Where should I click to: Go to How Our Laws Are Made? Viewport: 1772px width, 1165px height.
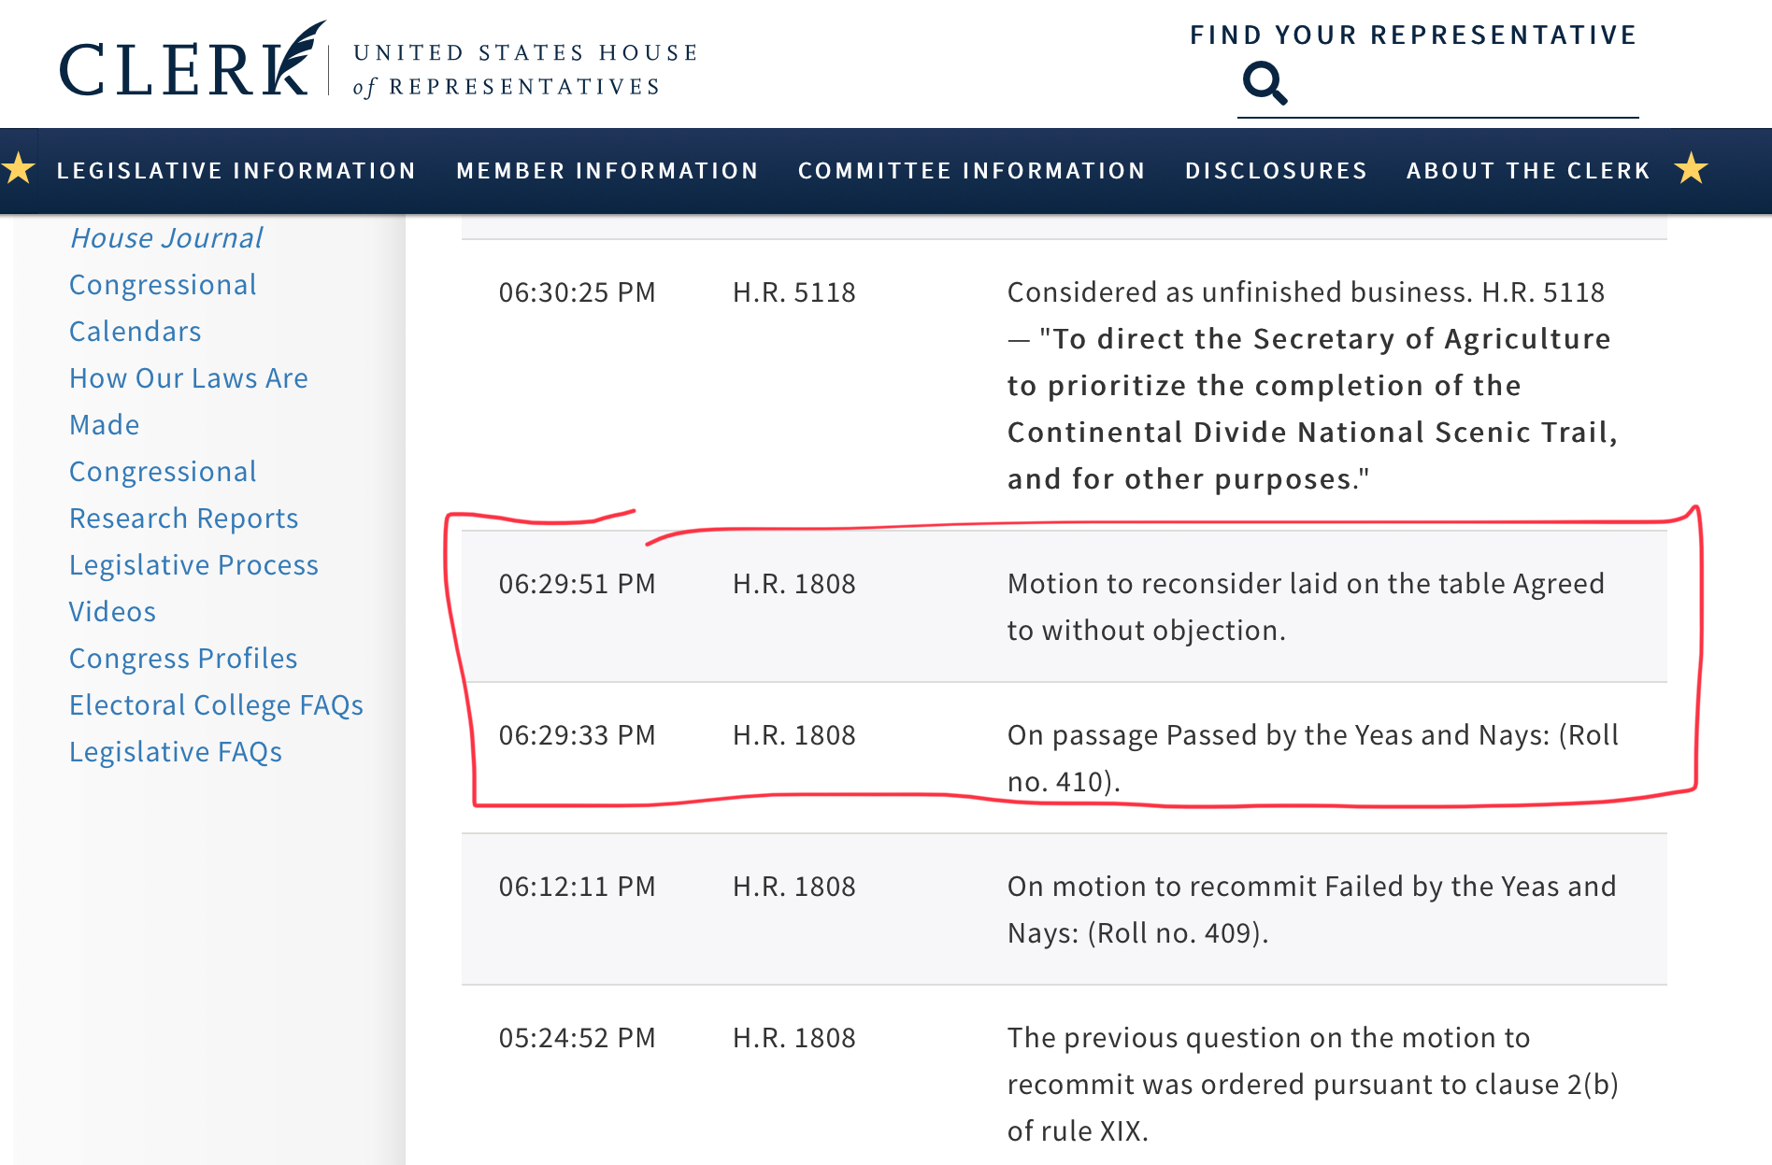coord(188,401)
